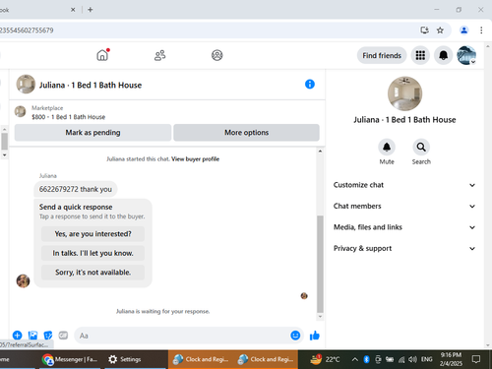Open Chrome three-dot menu
The height and width of the screenshot is (369, 492).
[x=481, y=31]
